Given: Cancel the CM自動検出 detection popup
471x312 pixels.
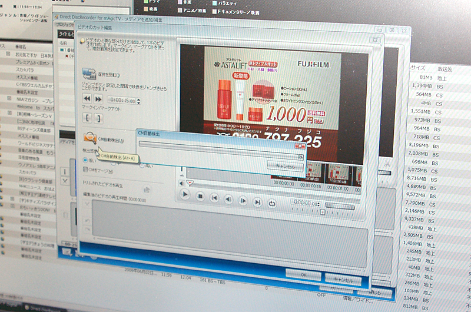Looking at the screenshot, I should 285,166.
